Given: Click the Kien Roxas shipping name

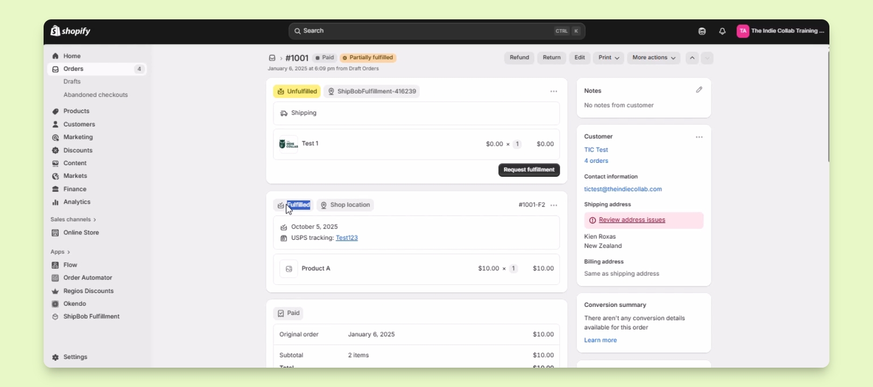Looking at the screenshot, I should 600,236.
